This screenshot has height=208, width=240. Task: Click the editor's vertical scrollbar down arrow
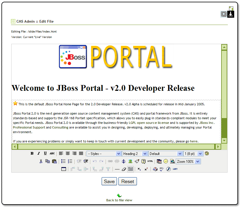[224, 140]
